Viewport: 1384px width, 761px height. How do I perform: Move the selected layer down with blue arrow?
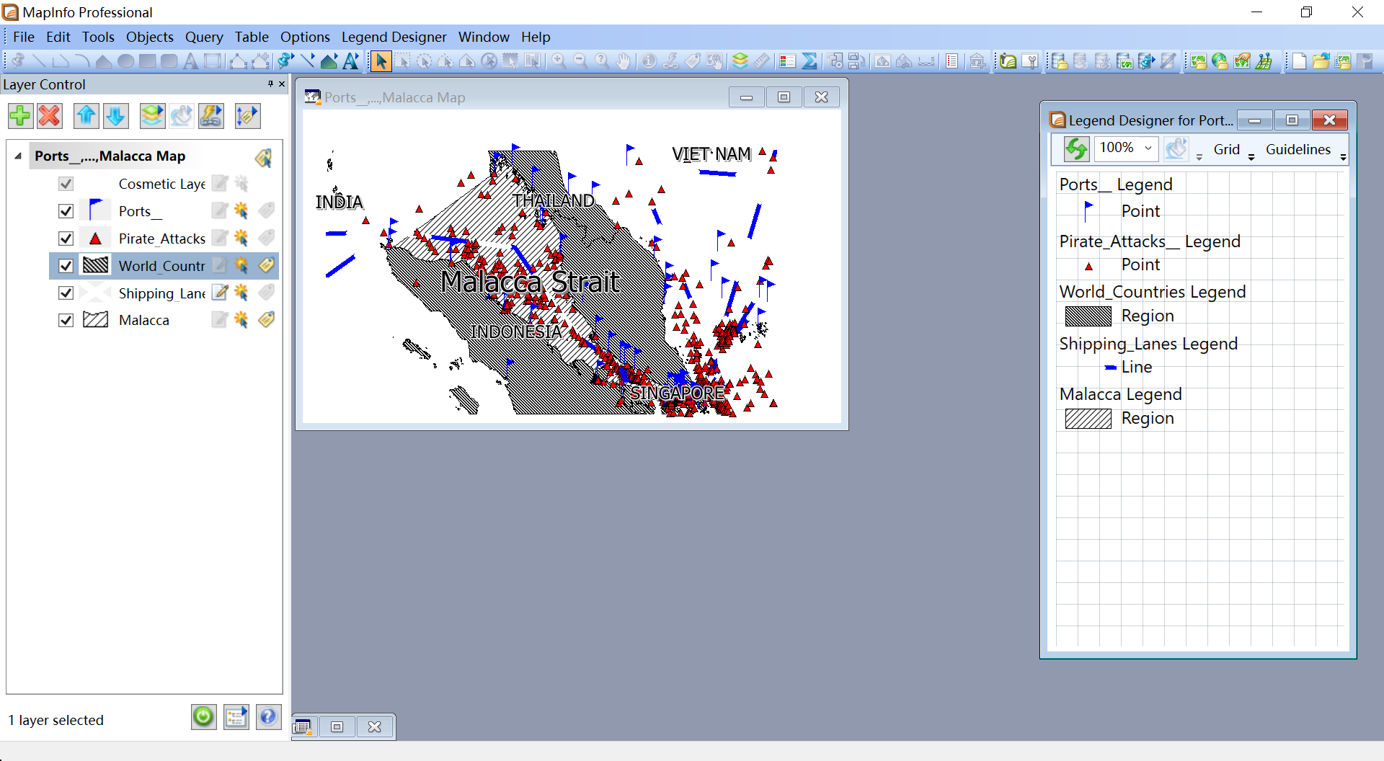pyautogui.click(x=116, y=116)
